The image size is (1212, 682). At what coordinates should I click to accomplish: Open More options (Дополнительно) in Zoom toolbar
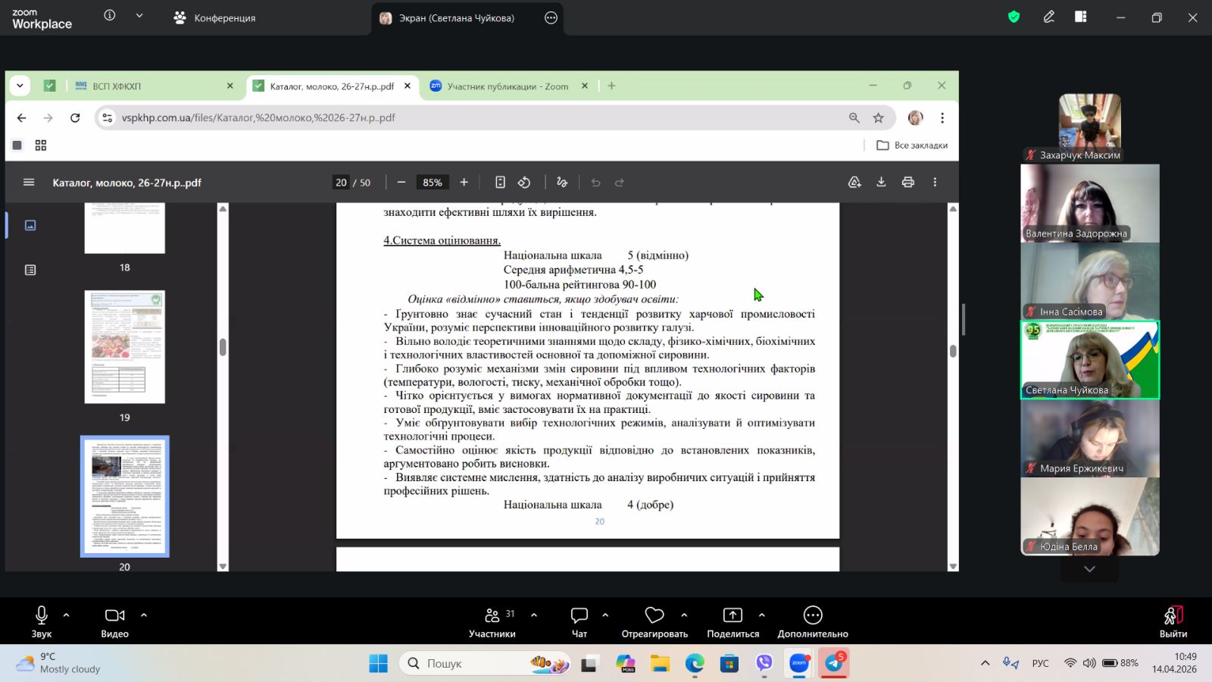click(812, 615)
